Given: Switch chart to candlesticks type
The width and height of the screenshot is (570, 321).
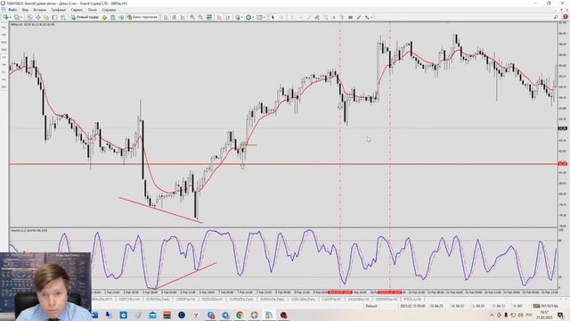Looking at the screenshot, I should click(175, 17).
